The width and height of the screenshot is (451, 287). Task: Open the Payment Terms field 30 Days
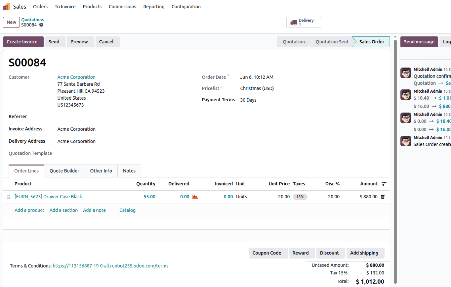248,100
